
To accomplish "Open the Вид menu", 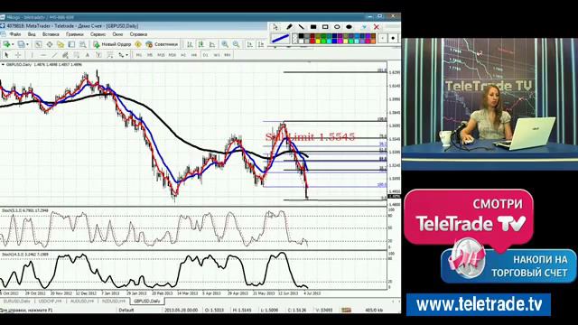I will pos(32,34).
